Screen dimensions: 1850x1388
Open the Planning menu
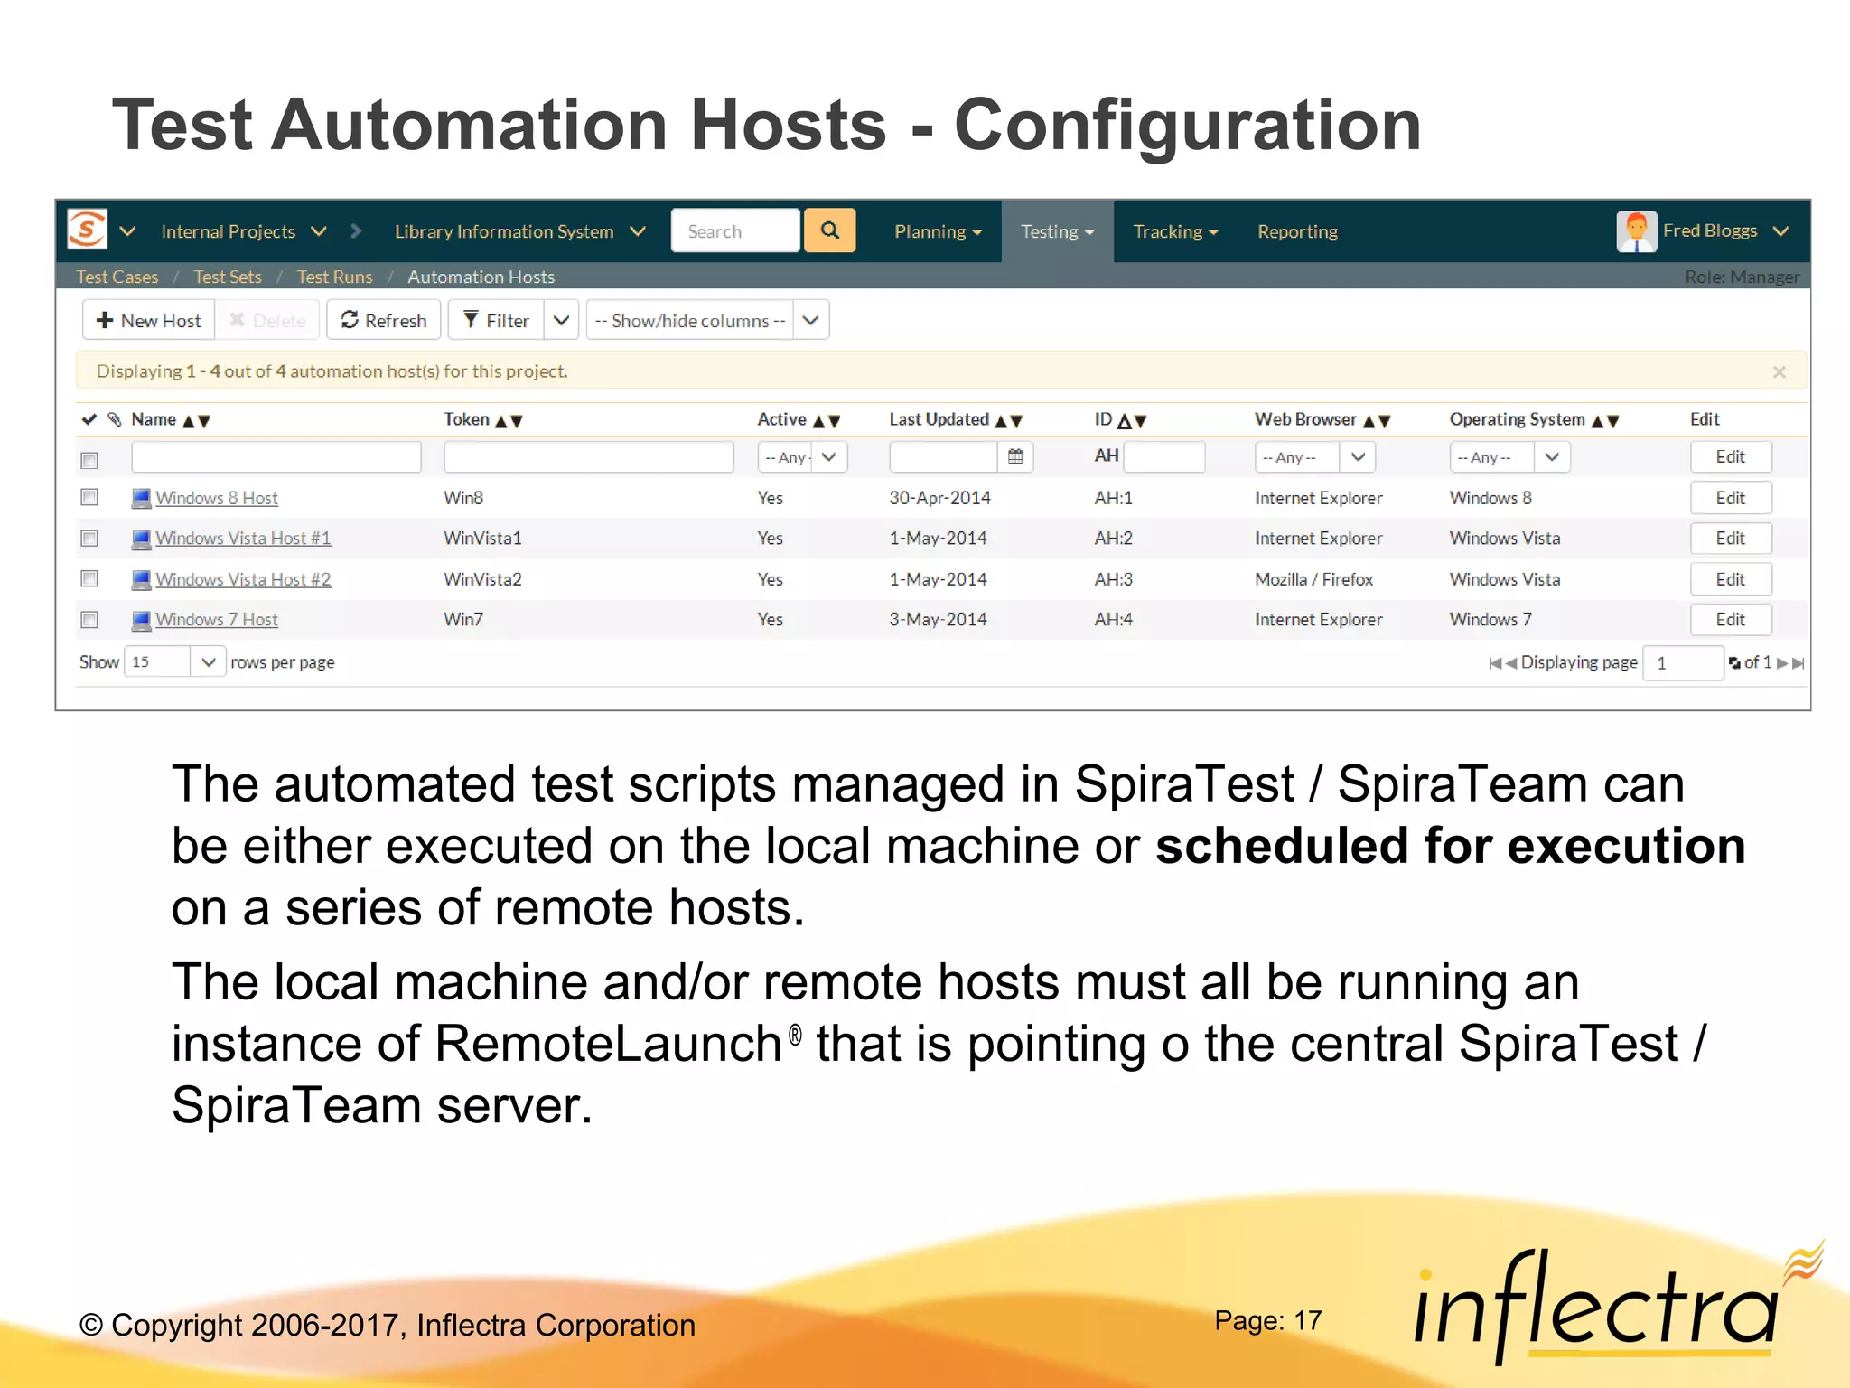[938, 231]
